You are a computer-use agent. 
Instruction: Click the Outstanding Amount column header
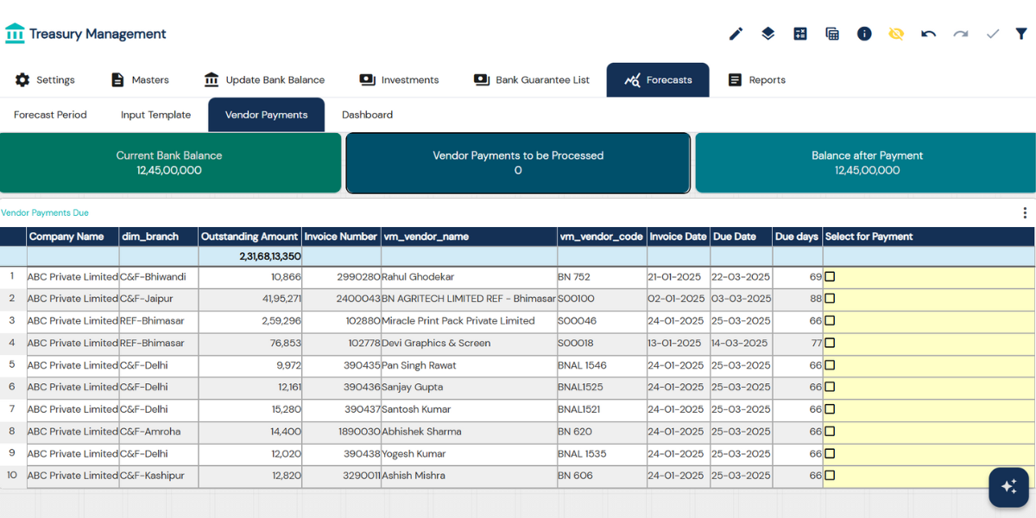point(250,237)
